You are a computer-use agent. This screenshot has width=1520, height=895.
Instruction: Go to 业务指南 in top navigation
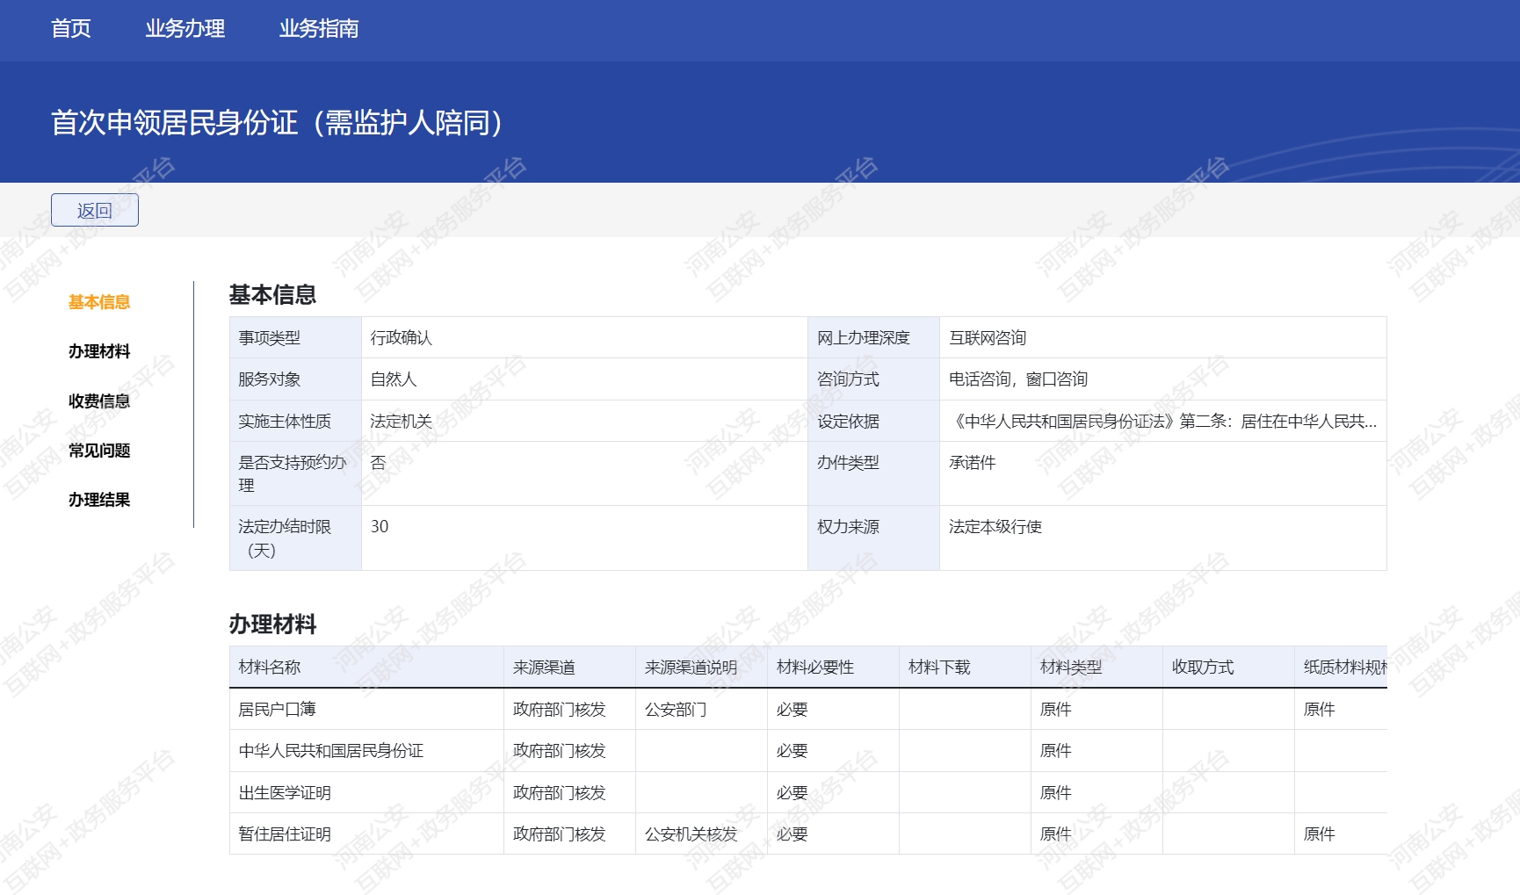[318, 29]
